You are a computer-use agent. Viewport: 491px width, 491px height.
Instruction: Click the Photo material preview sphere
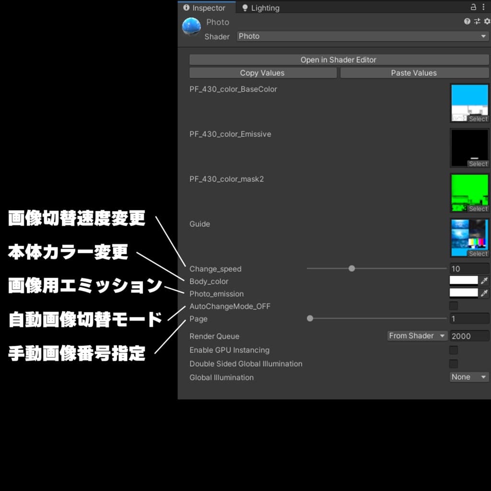(x=191, y=27)
